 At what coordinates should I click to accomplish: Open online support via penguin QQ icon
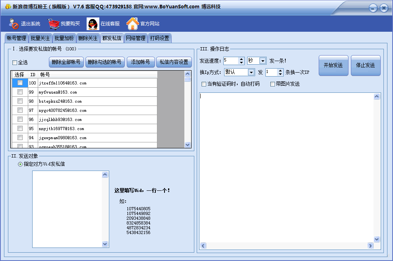[93, 24]
